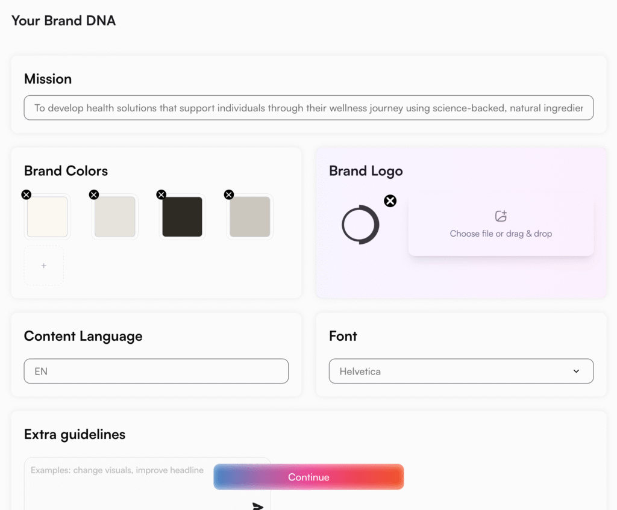
Task: Remove the dark brown brand color
Action: [x=161, y=194]
